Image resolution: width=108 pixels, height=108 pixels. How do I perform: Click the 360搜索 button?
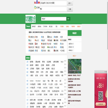70,9
